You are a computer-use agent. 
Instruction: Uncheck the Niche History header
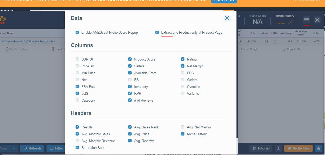coord(183,134)
